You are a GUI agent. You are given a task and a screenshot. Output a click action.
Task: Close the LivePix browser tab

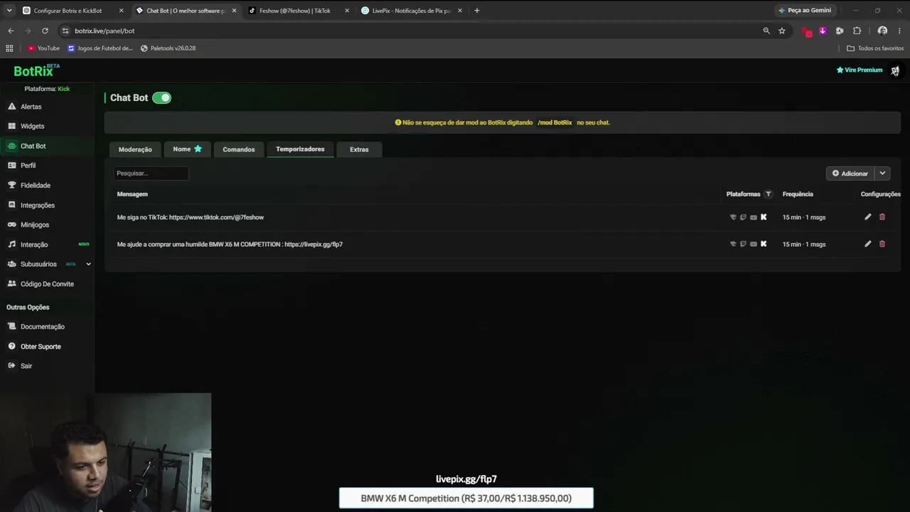460,11
